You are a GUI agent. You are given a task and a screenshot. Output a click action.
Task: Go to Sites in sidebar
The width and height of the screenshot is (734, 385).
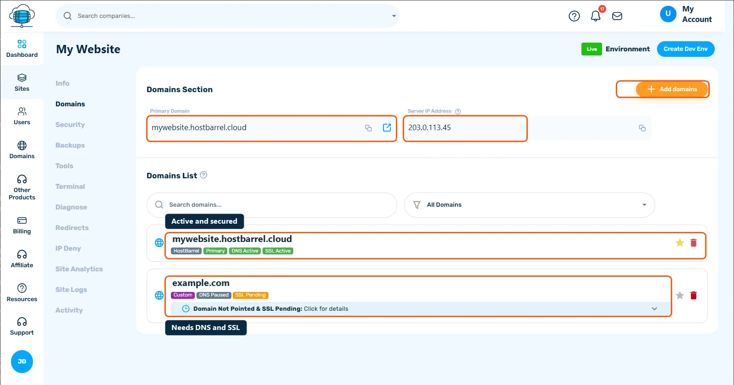tap(22, 82)
